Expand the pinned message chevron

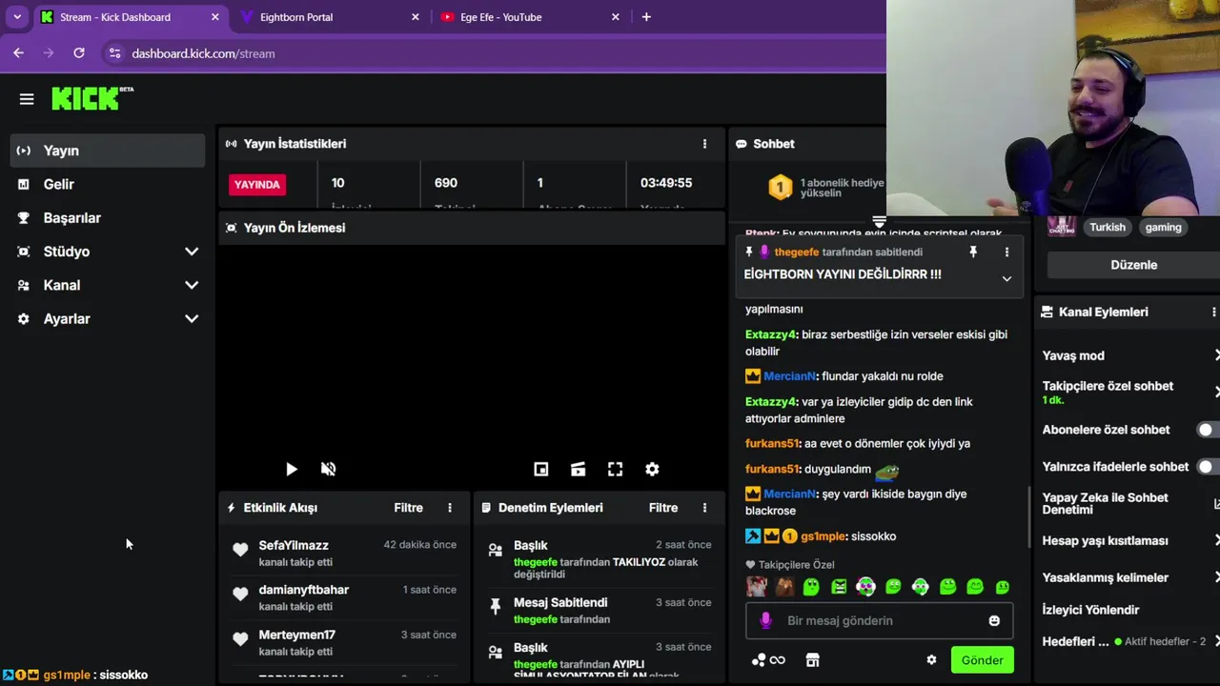[x=1006, y=278]
